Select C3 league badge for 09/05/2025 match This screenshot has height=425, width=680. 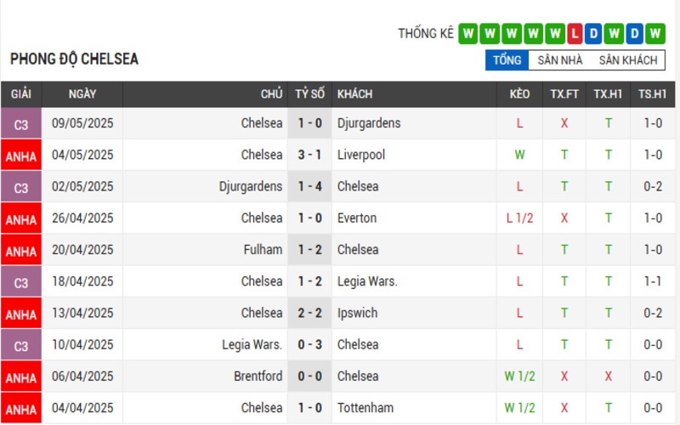21,123
